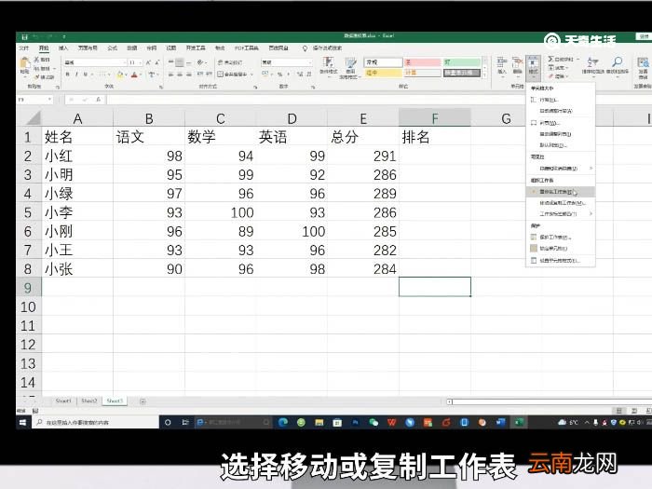Click the Increase Decimal icon
Screen dimensions: 652x489
click(x=300, y=75)
